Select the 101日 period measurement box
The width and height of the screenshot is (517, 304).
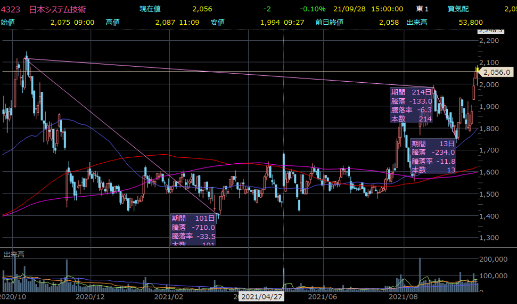(x=193, y=230)
